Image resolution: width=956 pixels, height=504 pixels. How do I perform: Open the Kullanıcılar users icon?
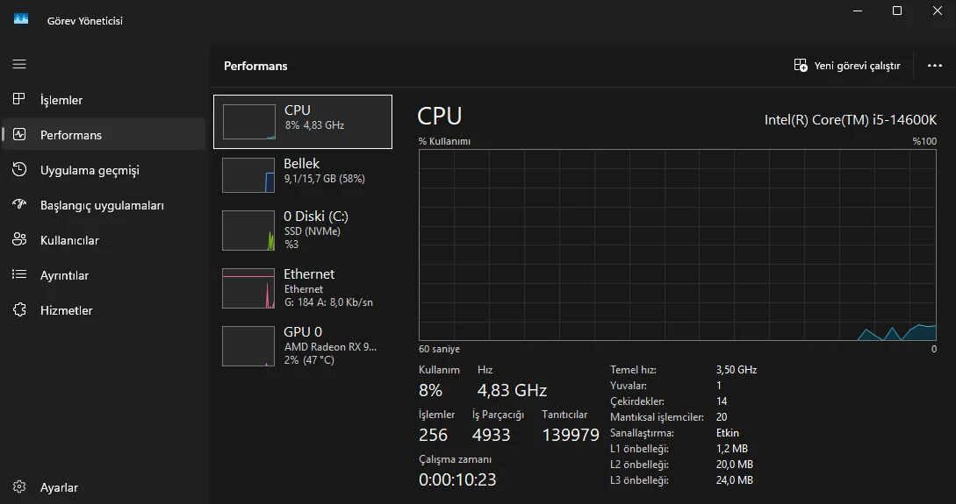19,239
